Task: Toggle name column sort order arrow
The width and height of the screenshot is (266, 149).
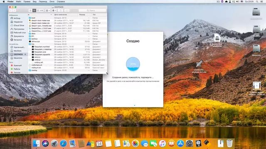Action: tap(51, 15)
